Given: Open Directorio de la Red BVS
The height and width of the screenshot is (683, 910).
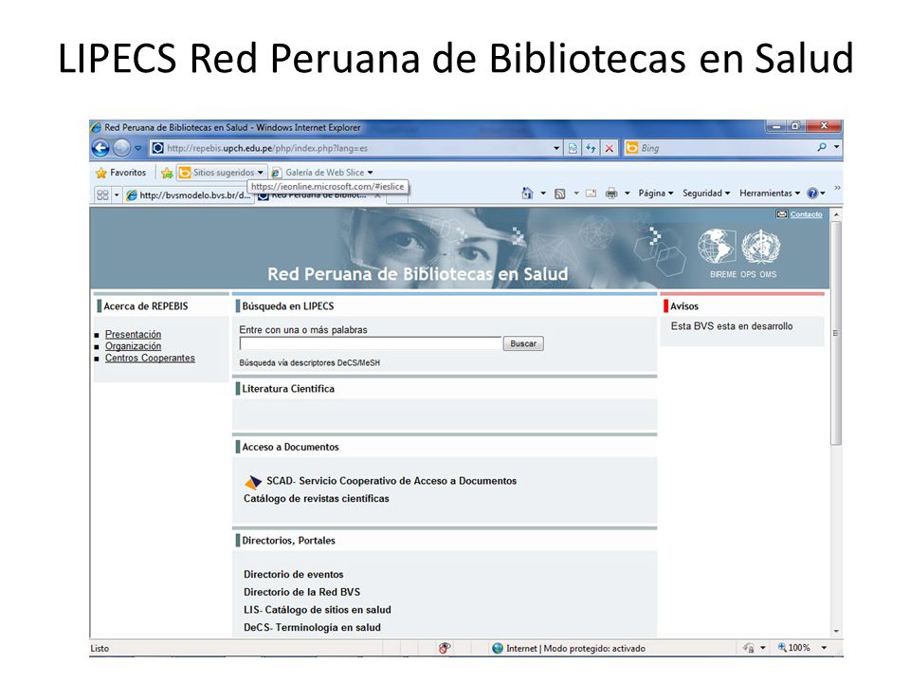Looking at the screenshot, I should (x=301, y=592).
